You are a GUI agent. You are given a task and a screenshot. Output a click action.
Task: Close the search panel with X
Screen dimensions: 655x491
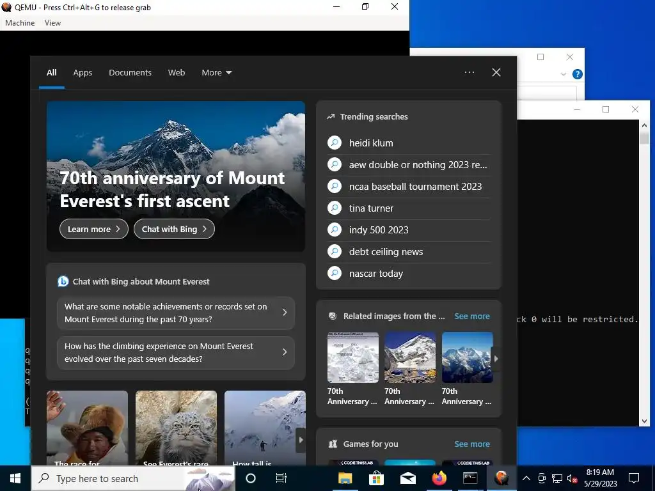pos(496,72)
